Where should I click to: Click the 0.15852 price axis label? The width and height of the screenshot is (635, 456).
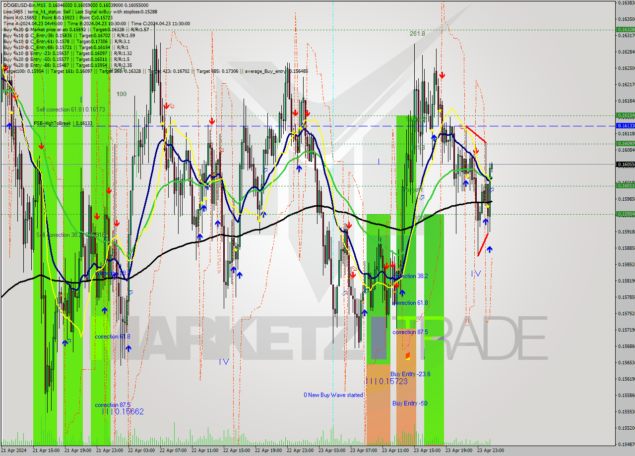(x=626, y=264)
